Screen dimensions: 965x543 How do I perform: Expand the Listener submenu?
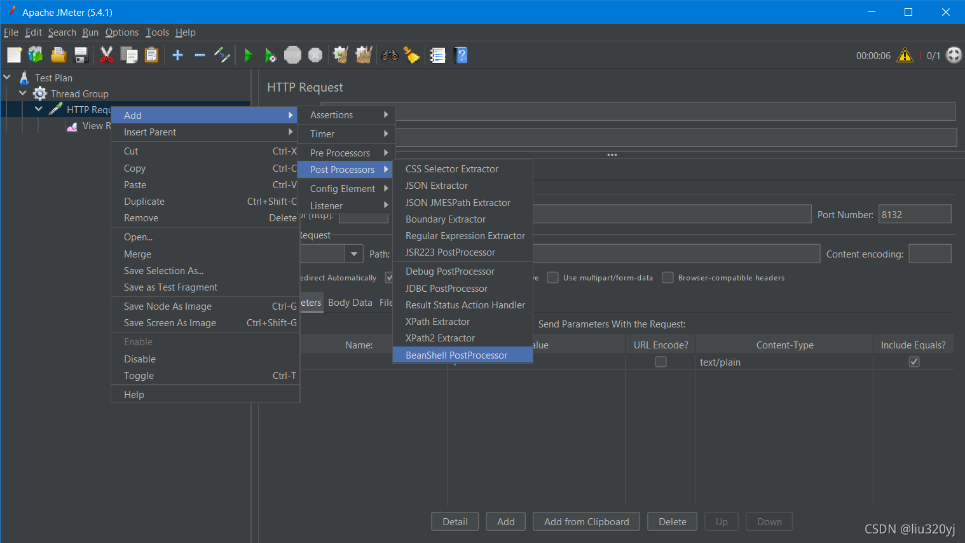coord(346,206)
